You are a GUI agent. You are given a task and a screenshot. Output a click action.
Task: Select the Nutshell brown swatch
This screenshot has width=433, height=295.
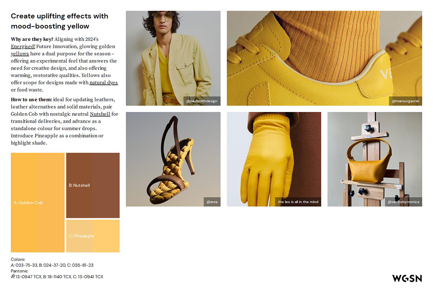(93, 186)
